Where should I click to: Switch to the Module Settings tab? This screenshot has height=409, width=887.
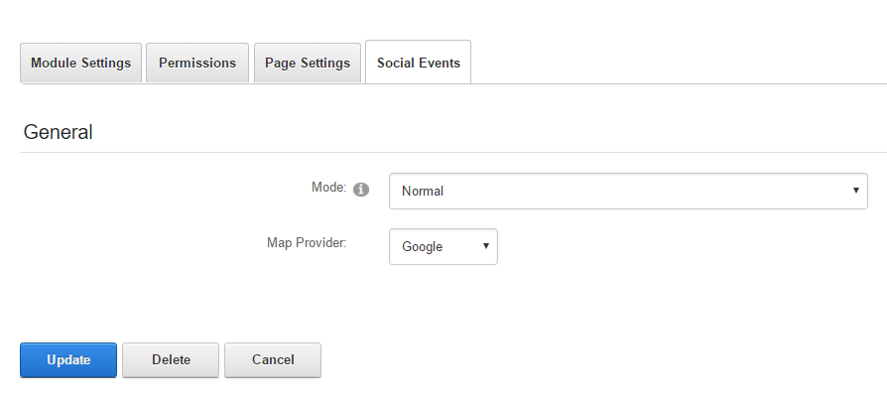coord(80,63)
